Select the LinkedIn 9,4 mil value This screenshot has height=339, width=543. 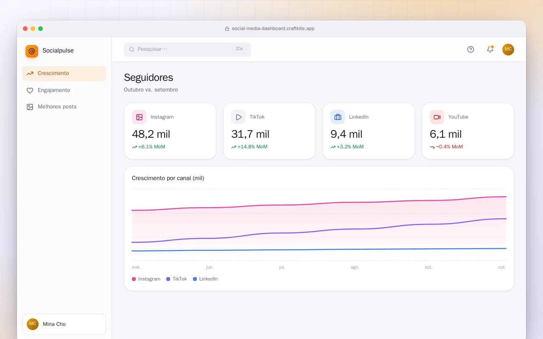point(347,134)
